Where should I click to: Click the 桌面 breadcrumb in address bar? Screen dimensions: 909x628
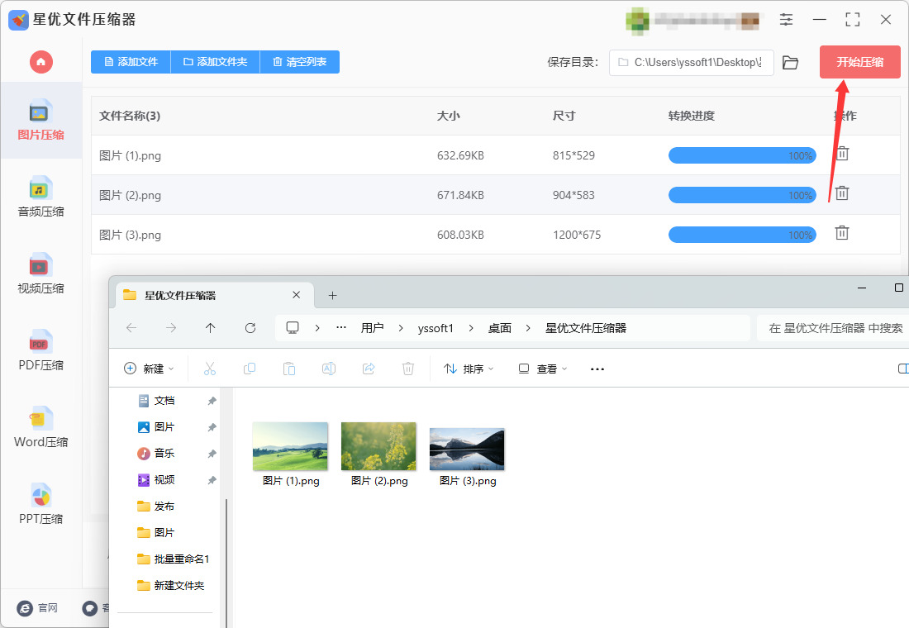pos(500,328)
